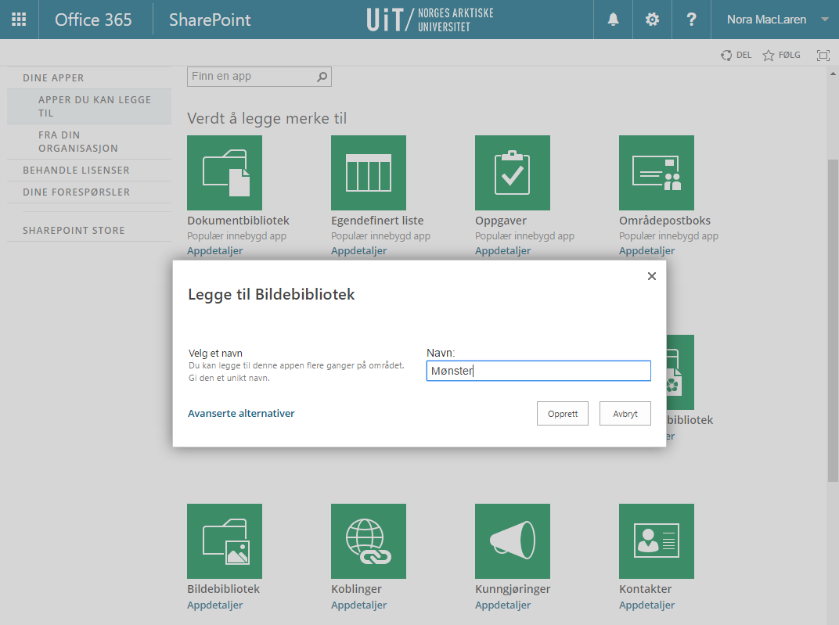Image resolution: width=839 pixels, height=625 pixels.
Task: Click the Opprett button
Action: tap(563, 414)
